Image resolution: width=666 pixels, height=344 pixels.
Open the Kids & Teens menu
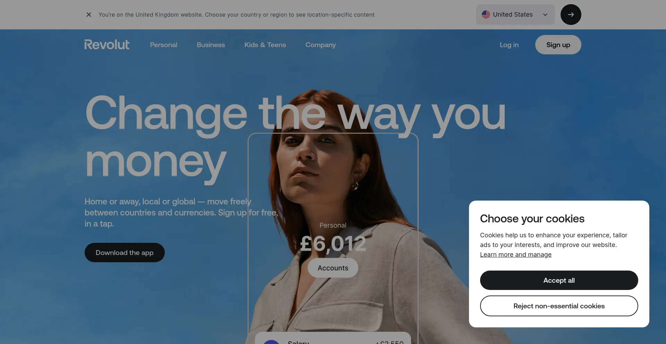265,45
